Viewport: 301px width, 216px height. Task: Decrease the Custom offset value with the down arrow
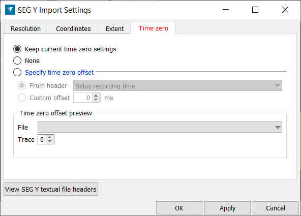96,100
